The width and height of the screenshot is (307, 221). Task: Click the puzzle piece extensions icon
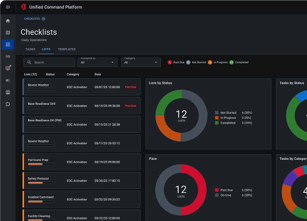8,104
